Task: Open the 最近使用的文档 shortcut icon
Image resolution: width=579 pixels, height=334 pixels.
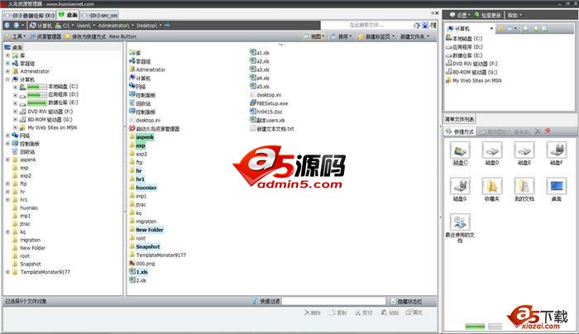Action: pos(460,222)
